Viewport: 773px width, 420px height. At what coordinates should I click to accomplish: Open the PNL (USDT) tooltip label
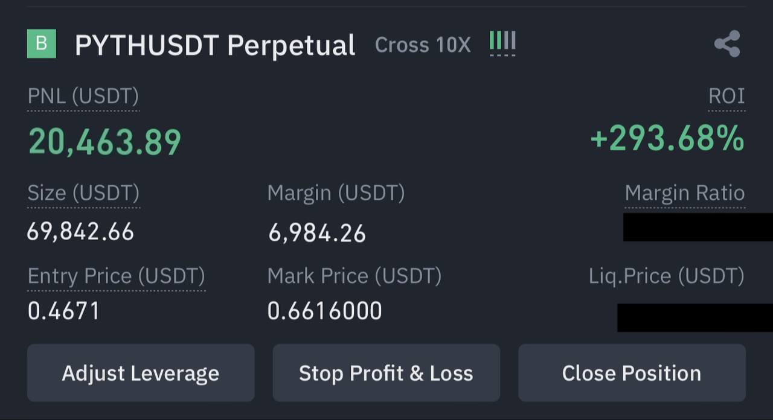83,95
